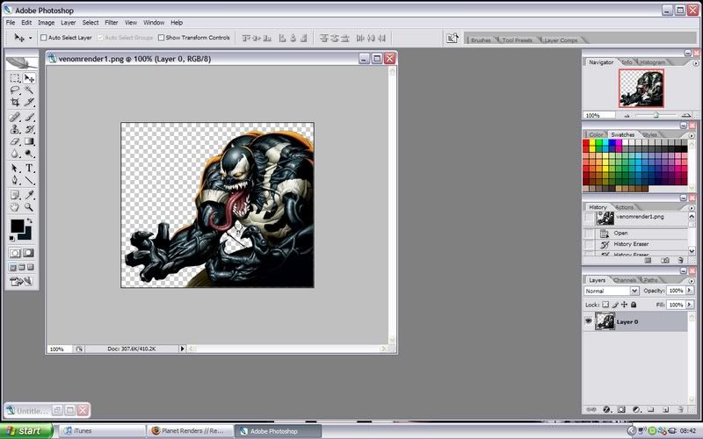The width and height of the screenshot is (703, 439).
Task: Switch to the Histogram tab
Action: point(652,62)
